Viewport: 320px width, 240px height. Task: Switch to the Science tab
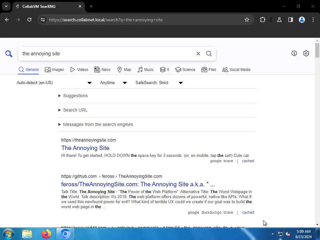pos(185,70)
